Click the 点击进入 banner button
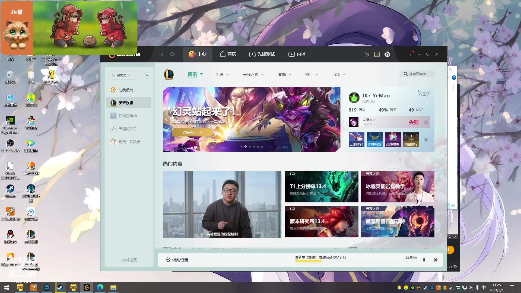Screen dimensions: 521x293 pos(192,132)
